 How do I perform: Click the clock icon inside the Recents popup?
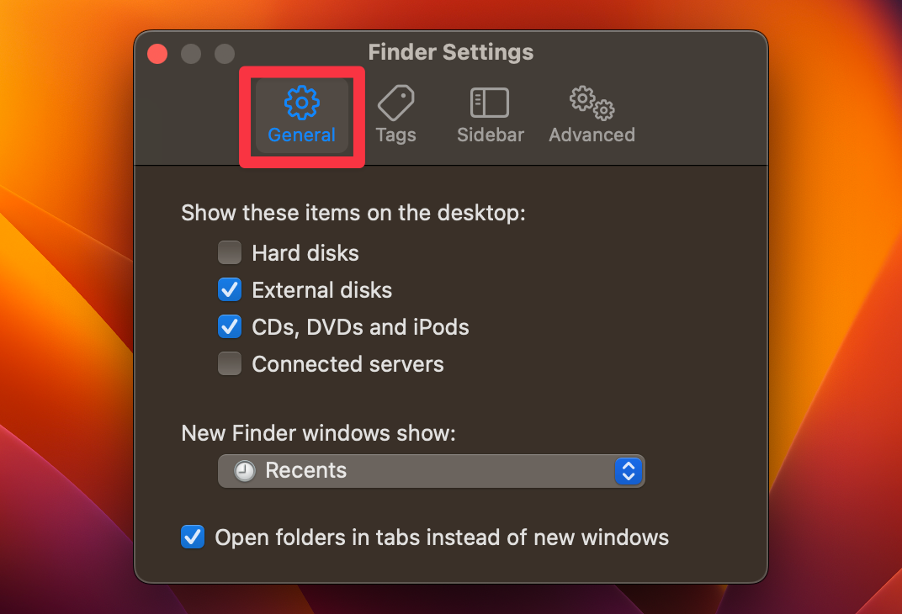(x=242, y=470)
